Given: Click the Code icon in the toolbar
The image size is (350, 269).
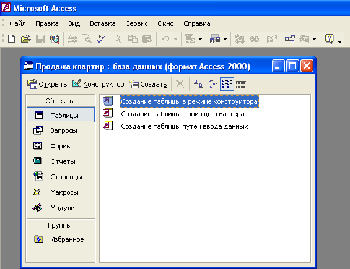Looking at the screenshot, I should [x=239, y=39].
